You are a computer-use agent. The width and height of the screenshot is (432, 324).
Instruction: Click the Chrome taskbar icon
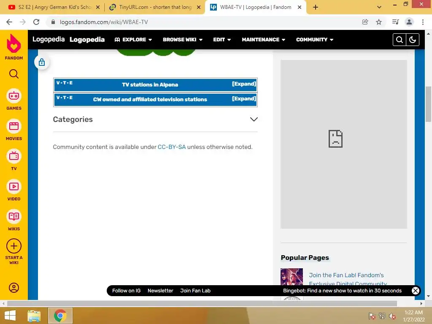[60, 316]
